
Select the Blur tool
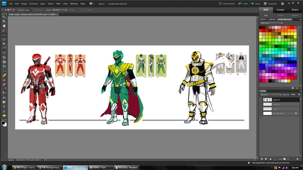click(4, 111)
